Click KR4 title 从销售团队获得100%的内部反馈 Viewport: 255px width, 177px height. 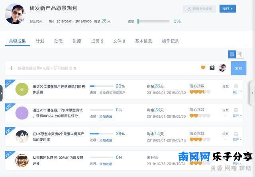[x=58, y=160]
